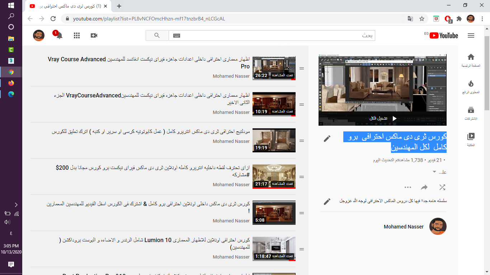Viewport: 490px width, 275px height.
Task: Play all videos in the playlist
Action: tap(383, 119)
